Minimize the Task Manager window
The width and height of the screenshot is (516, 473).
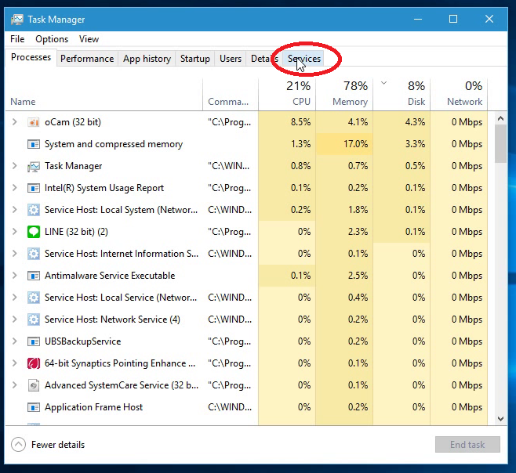[x=418, y=19]
